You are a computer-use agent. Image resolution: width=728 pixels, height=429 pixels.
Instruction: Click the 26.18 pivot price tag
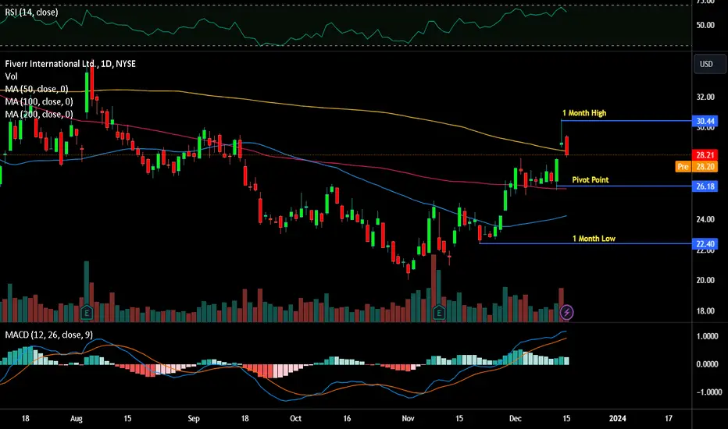pos(705,186)
